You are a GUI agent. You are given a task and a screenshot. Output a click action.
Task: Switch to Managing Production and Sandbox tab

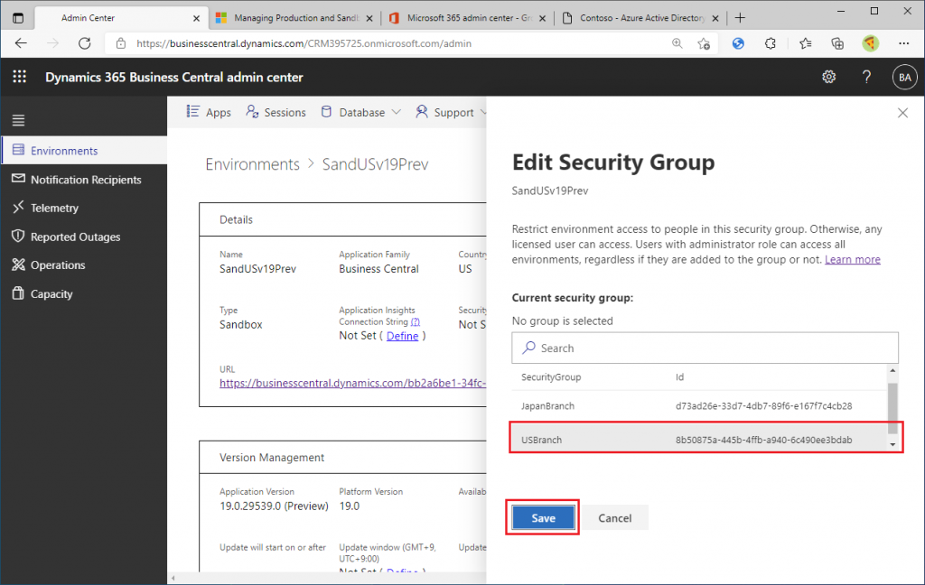pyautogui.click(x=295, y=18)
